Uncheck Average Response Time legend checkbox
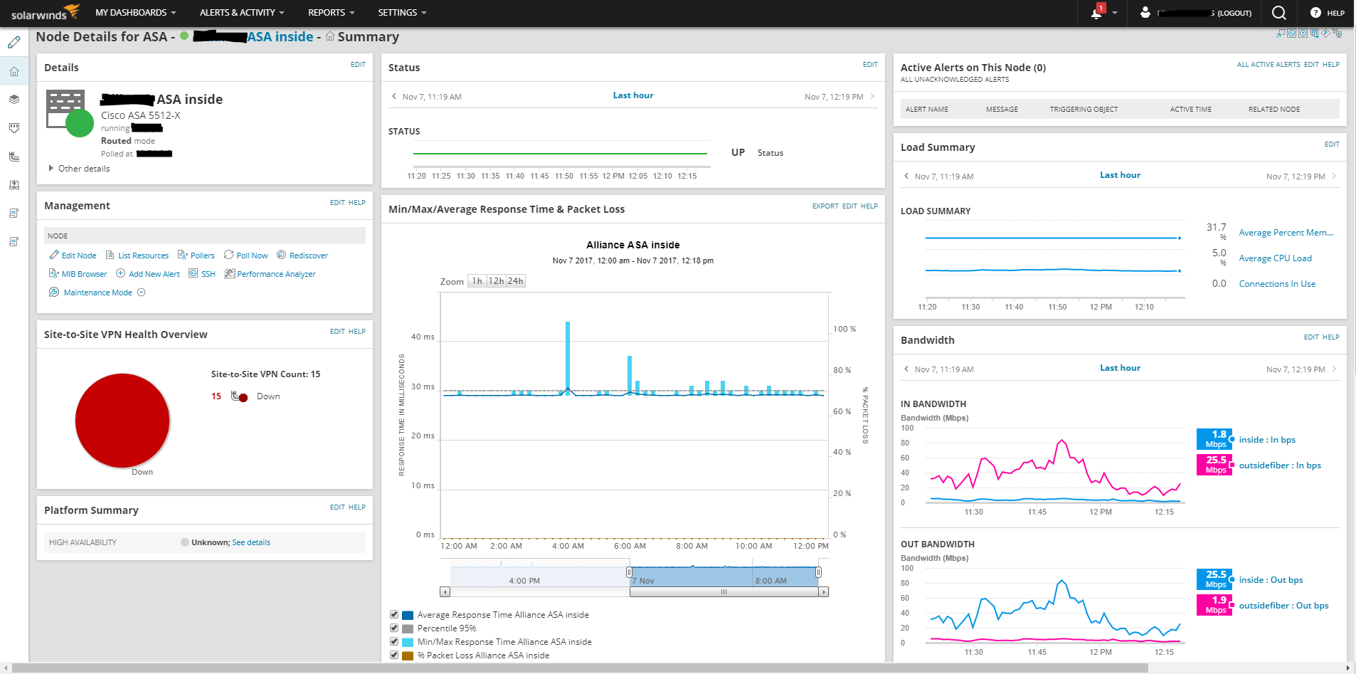 394,614
